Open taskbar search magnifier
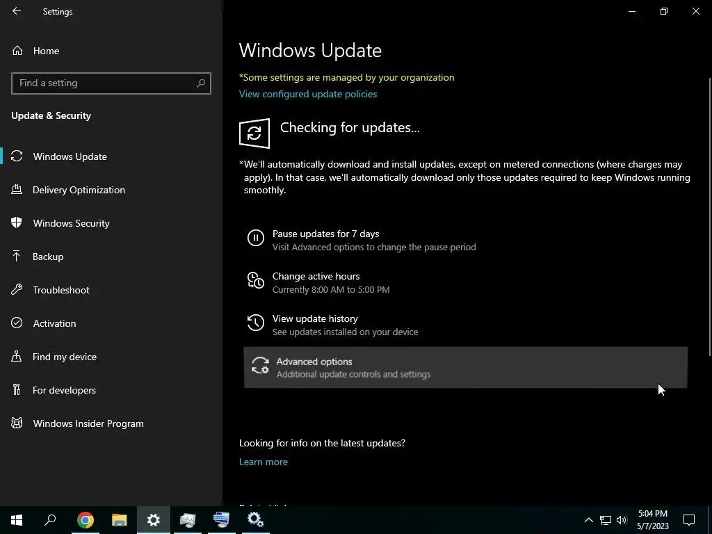This screenshot has height=534, width=712. pos(50,520)
